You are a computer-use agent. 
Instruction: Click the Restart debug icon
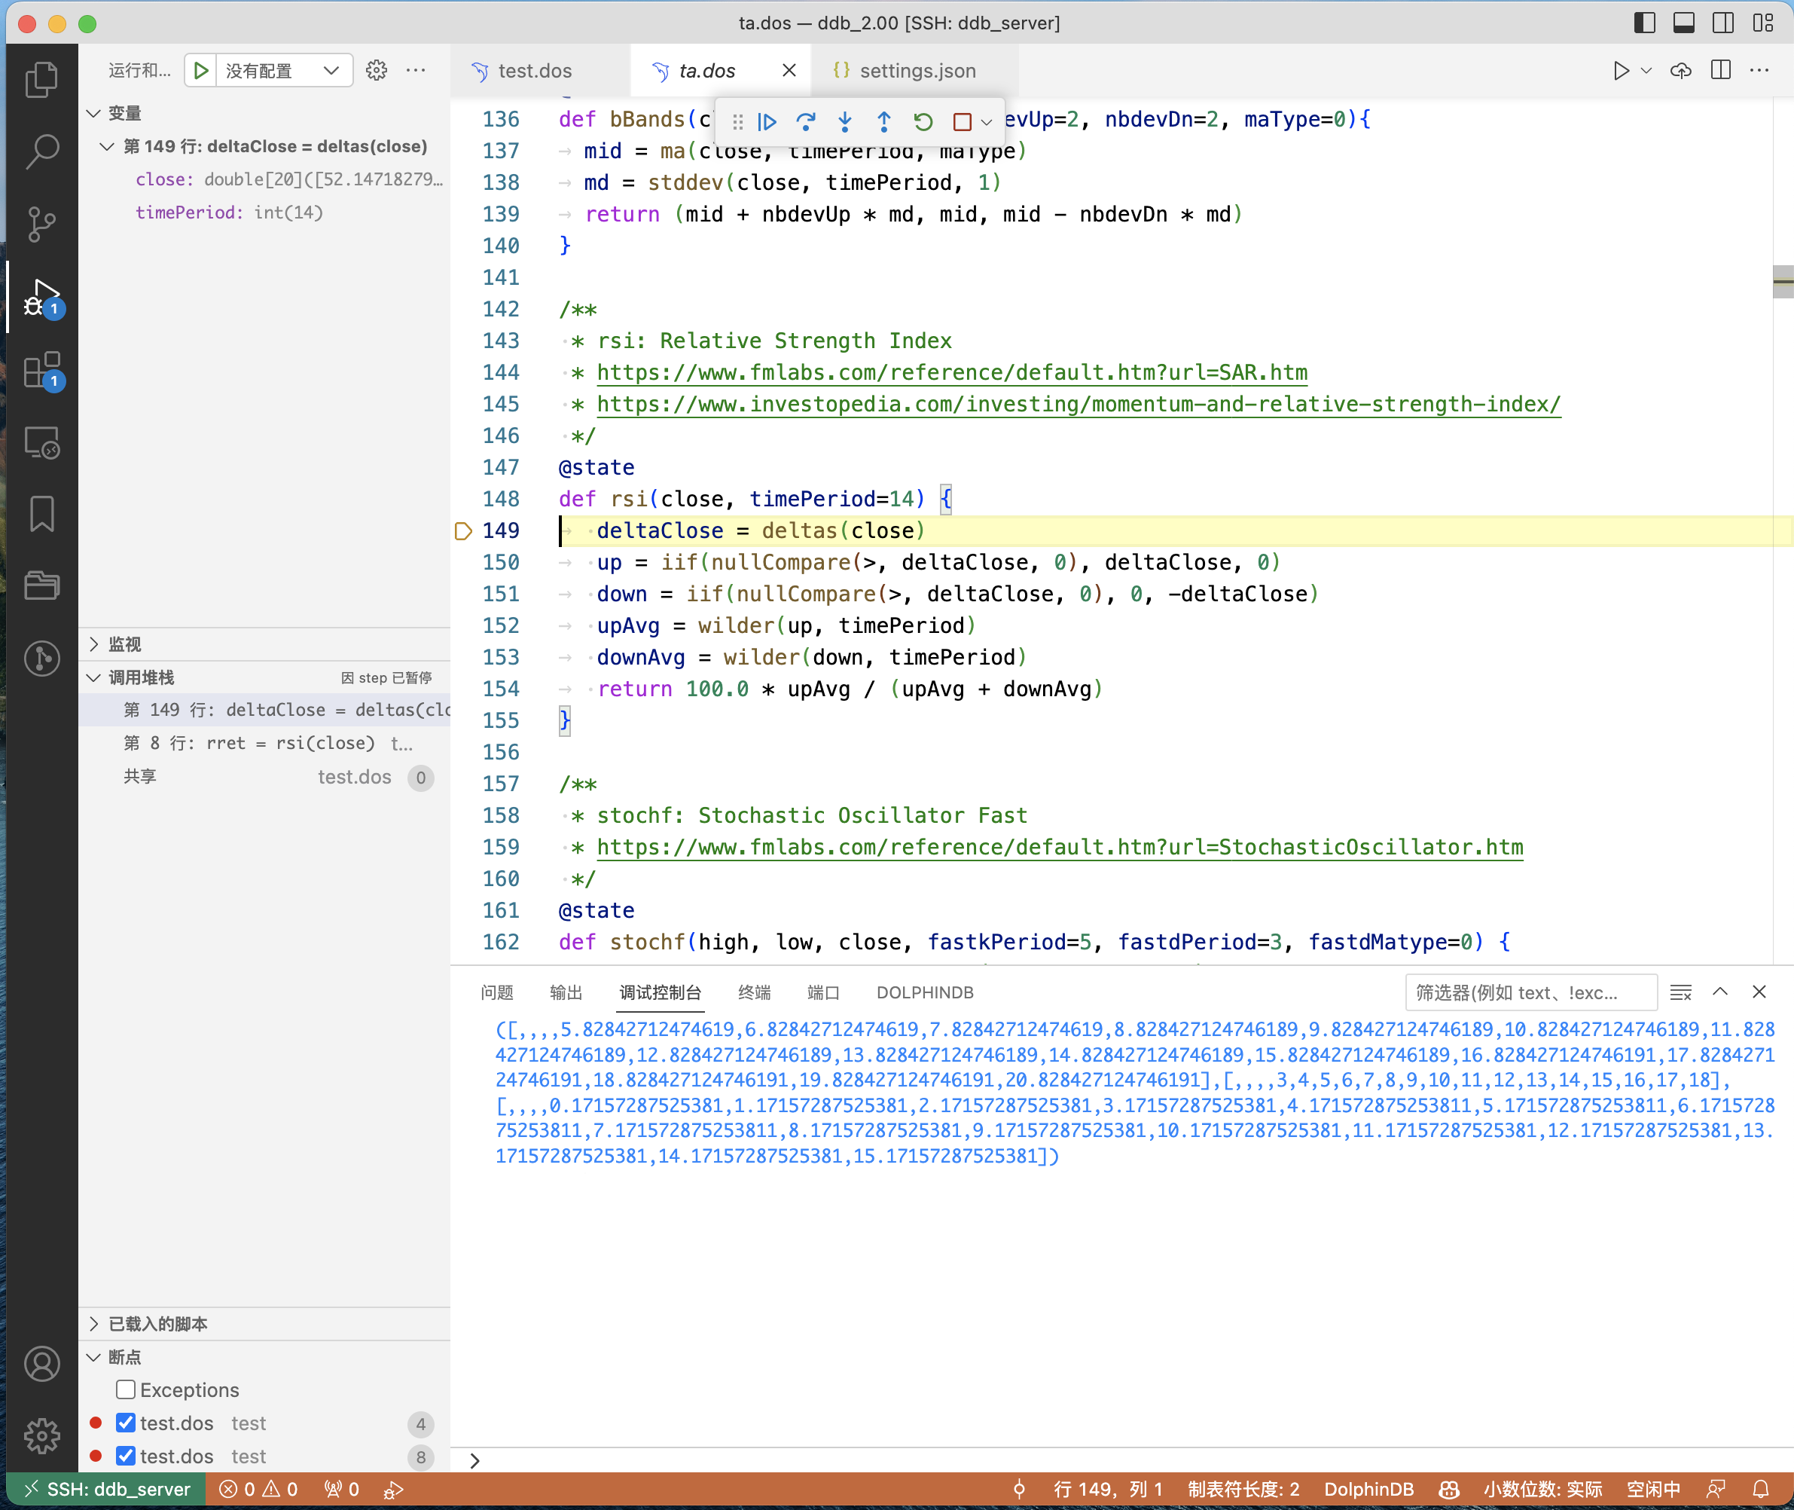pyautogui.click(x=923, y=122)
